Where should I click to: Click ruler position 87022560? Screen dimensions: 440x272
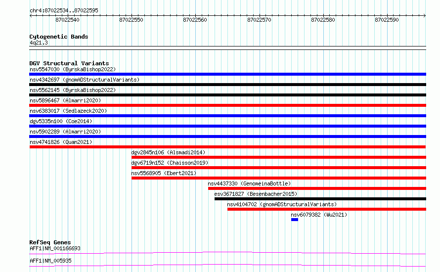pos(195,20)
